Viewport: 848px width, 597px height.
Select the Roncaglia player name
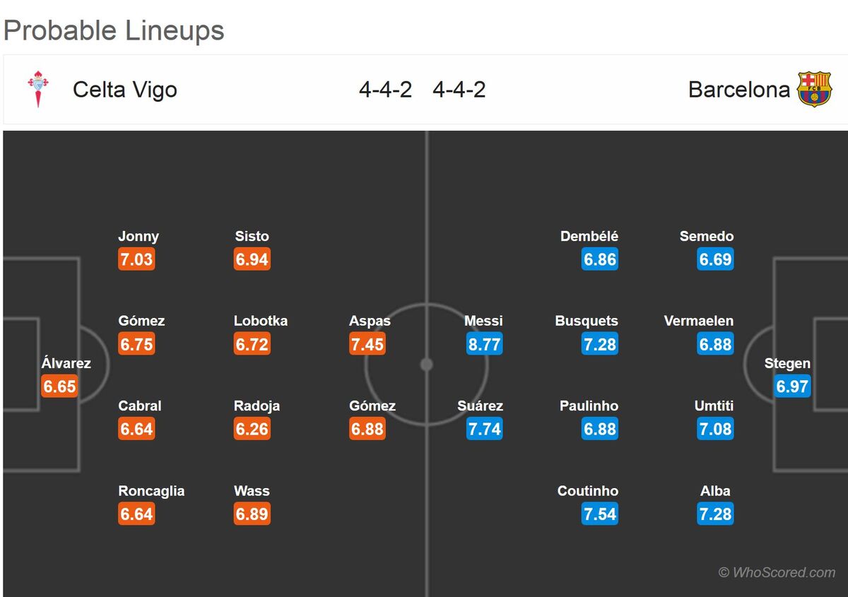click(x=151, y=490)
